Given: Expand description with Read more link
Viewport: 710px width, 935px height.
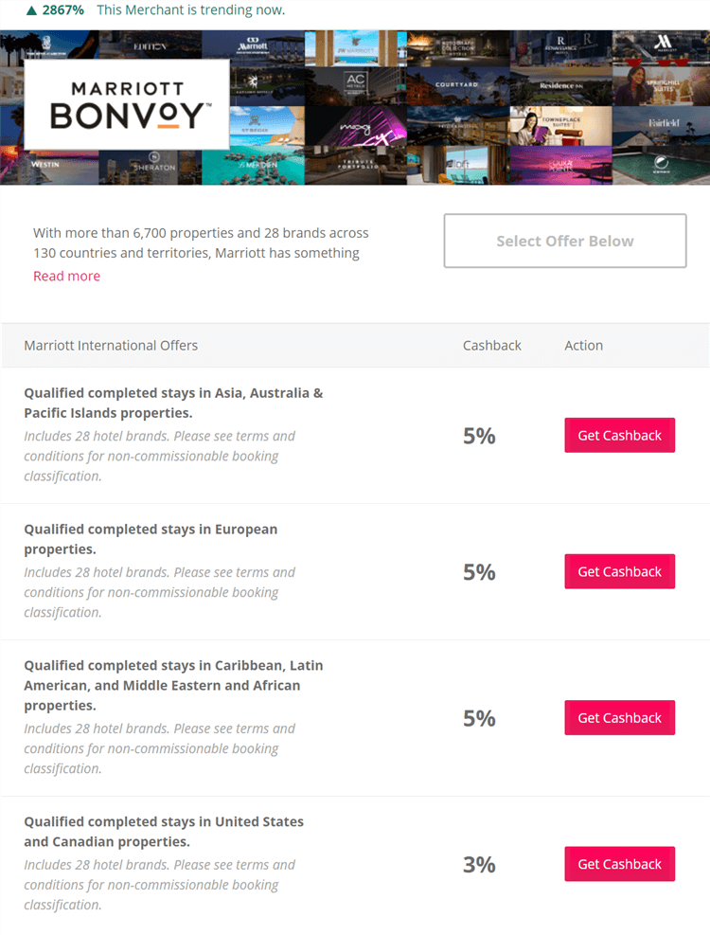Looking at the screenshot, I should [66, 276].
